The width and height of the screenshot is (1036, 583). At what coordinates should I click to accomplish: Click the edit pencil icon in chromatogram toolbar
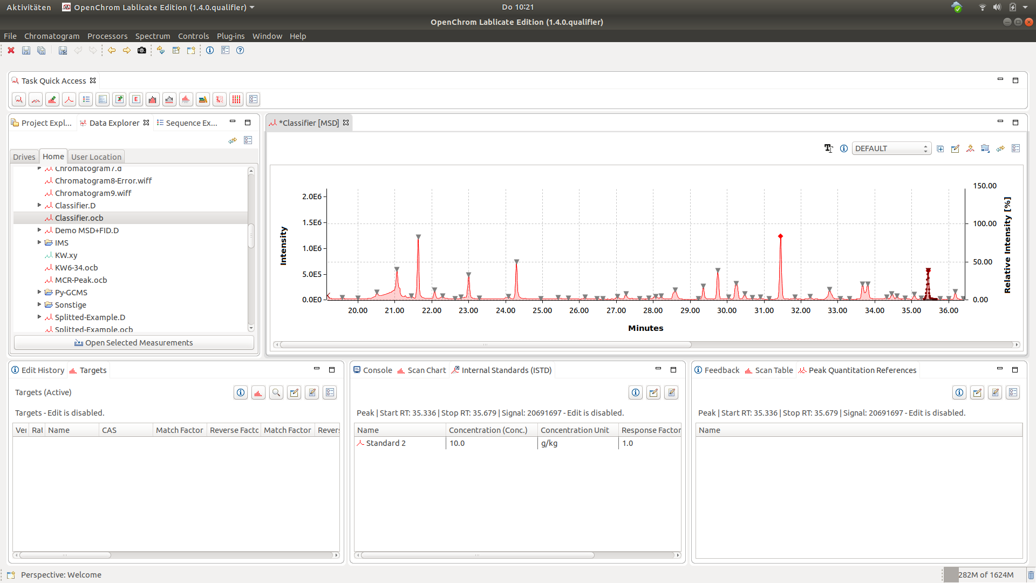956,148
